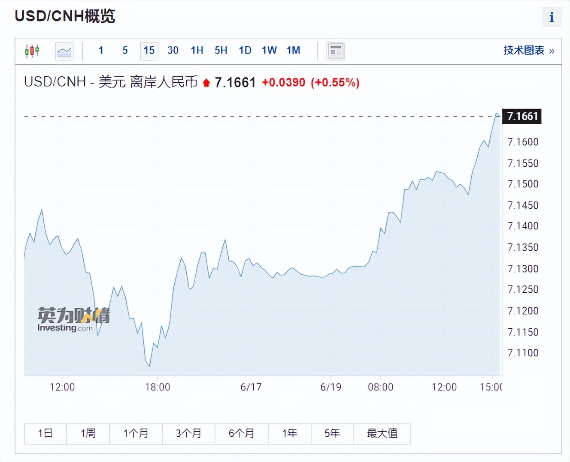
Task: Select the 最大值 maximum range button
Action: click(382, 433)
